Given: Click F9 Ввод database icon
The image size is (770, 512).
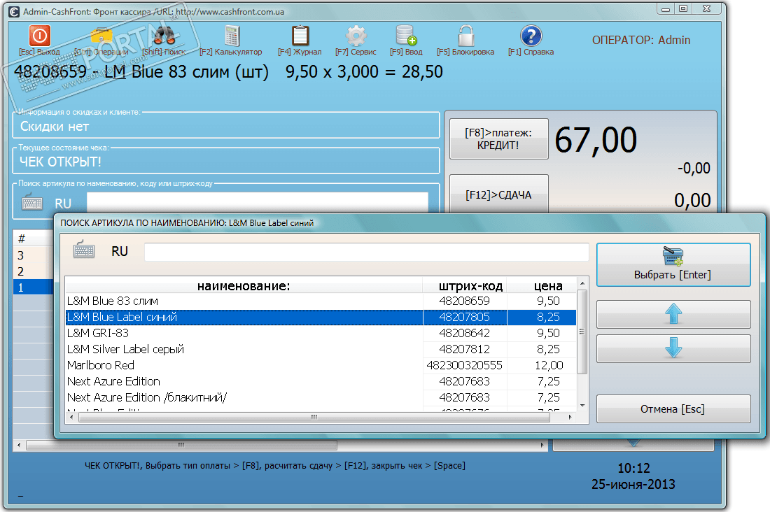Looking at the screenshot, I should coord(406,36).
